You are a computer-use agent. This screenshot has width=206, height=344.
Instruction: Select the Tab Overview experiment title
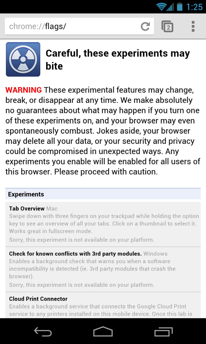point(27,209)
